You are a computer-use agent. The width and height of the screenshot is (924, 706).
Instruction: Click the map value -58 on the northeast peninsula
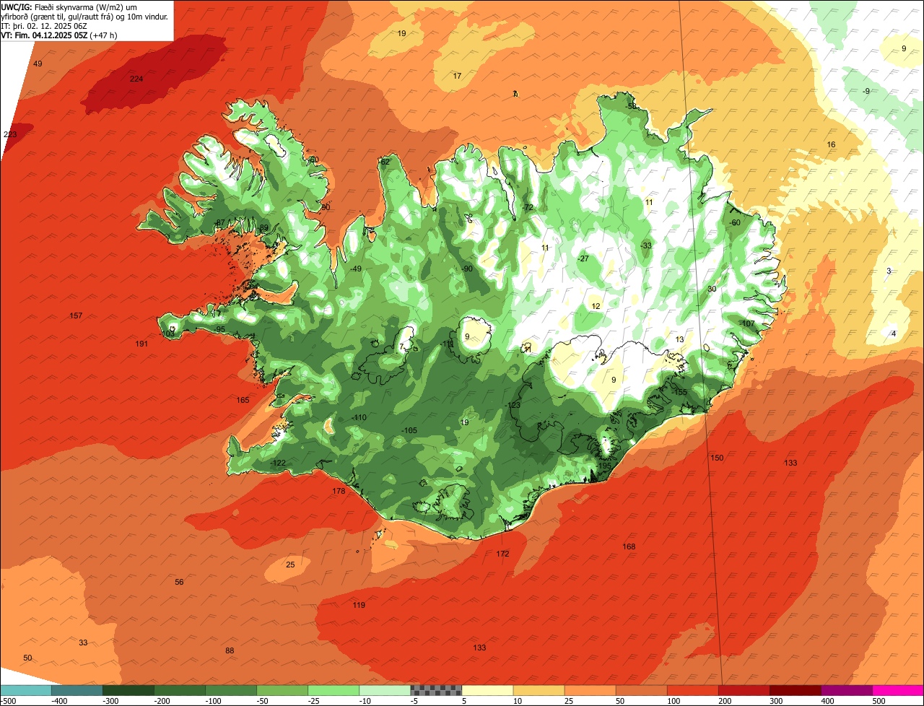631,106
